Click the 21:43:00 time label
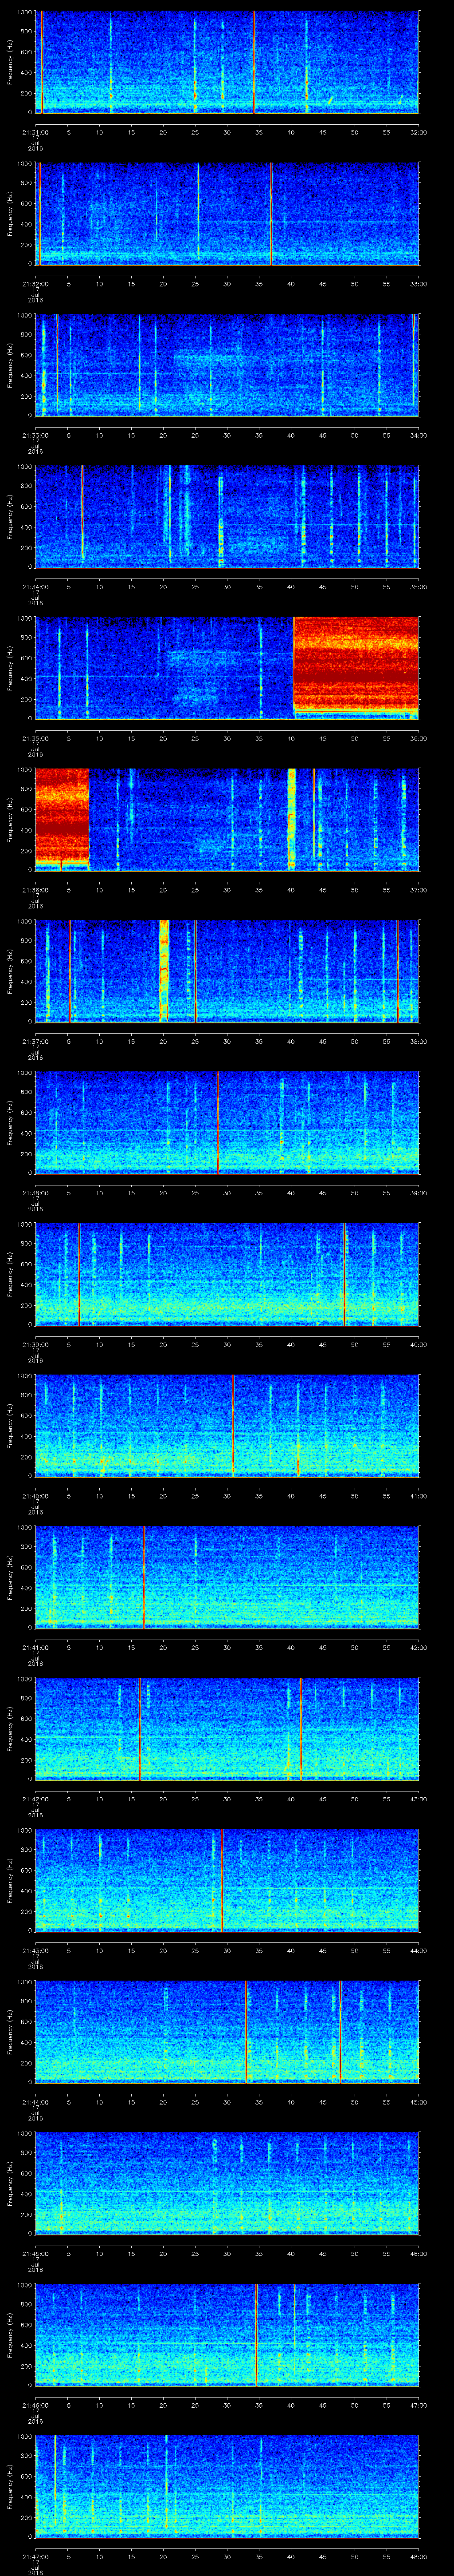The height and width of the screenshot is (2576, 454). 35,1950
